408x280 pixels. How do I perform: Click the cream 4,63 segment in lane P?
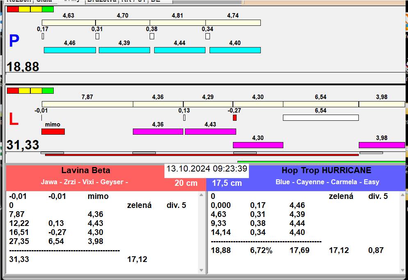(x=69, y=23)
